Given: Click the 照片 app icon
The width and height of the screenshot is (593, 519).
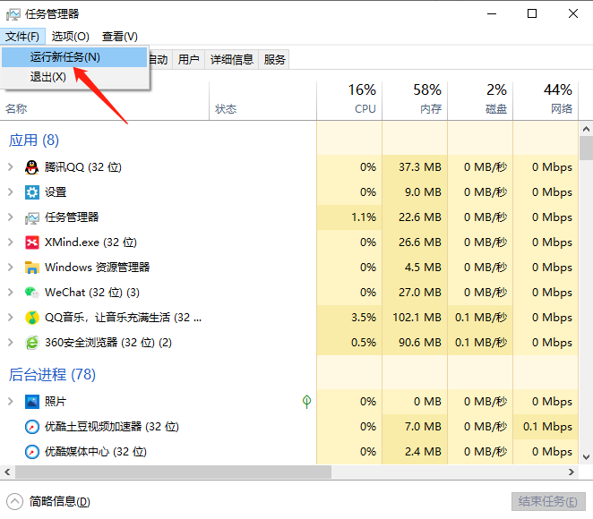Looking at the screenshot, I should coord(32,402).
